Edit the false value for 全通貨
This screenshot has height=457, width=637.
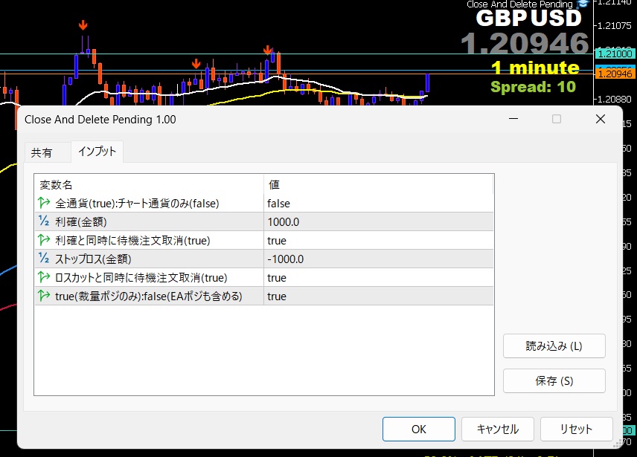pos(379,203)
